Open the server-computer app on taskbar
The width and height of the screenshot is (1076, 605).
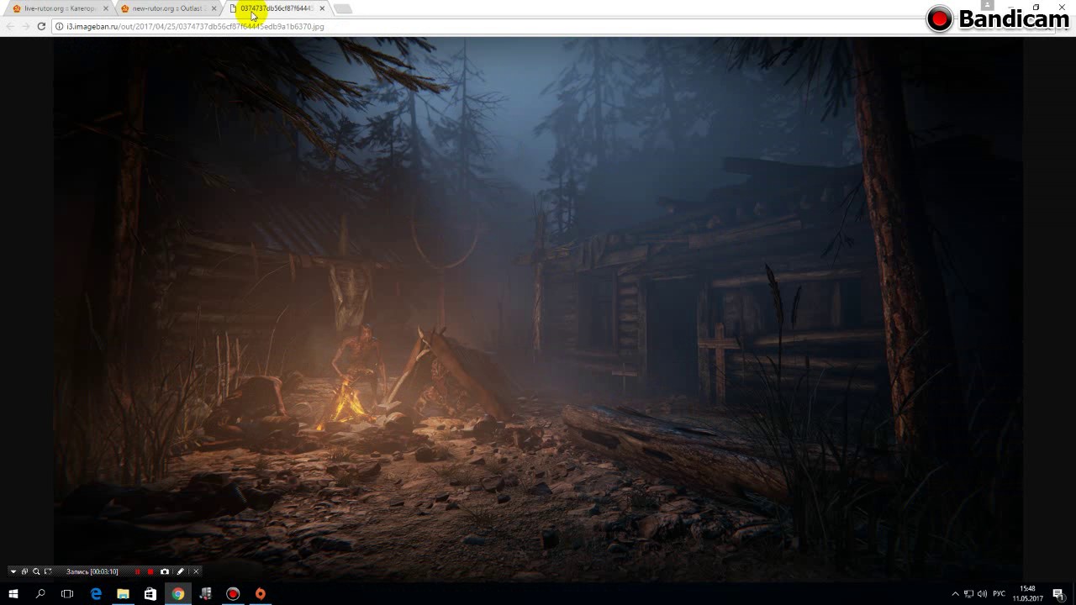(x=205, y=594)
